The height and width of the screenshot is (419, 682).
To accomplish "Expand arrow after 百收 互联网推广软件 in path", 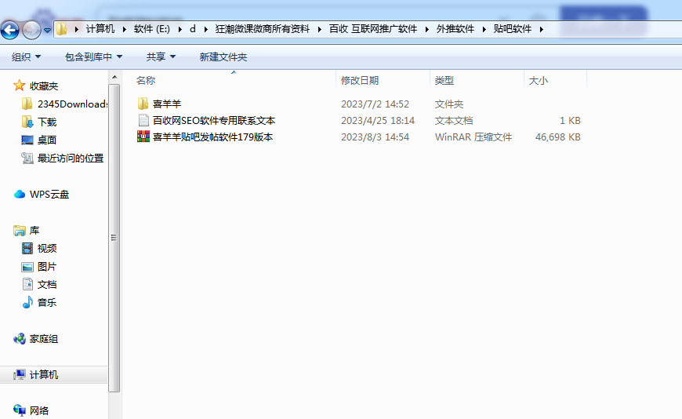I will [x=427, y=29].
